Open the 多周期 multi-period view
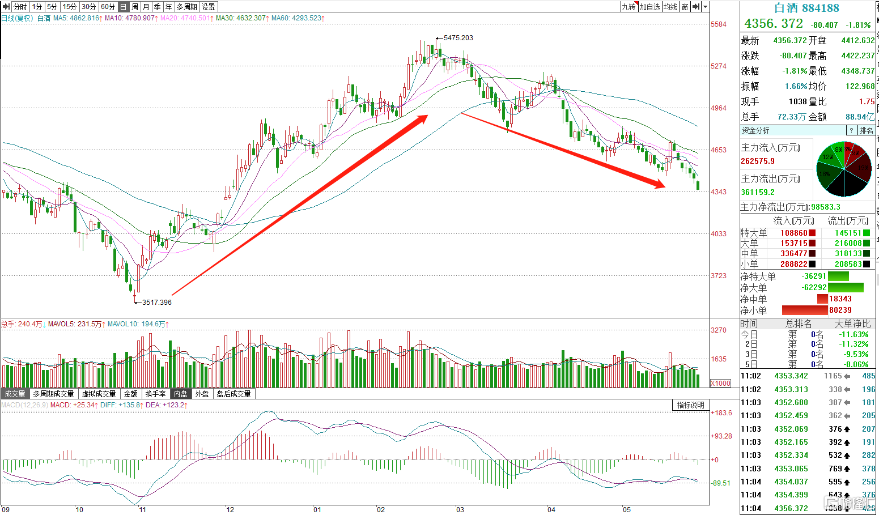 point(187,7)
